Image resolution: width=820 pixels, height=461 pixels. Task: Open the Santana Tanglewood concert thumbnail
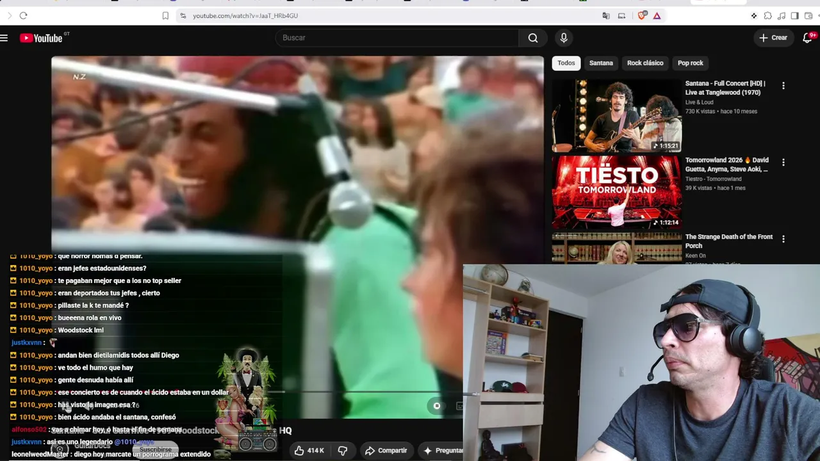(x=617, y=116)
